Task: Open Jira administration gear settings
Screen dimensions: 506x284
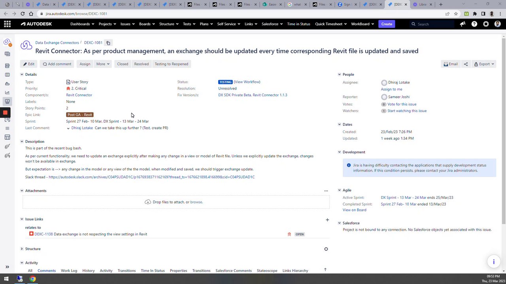Action: click(486, 24)
